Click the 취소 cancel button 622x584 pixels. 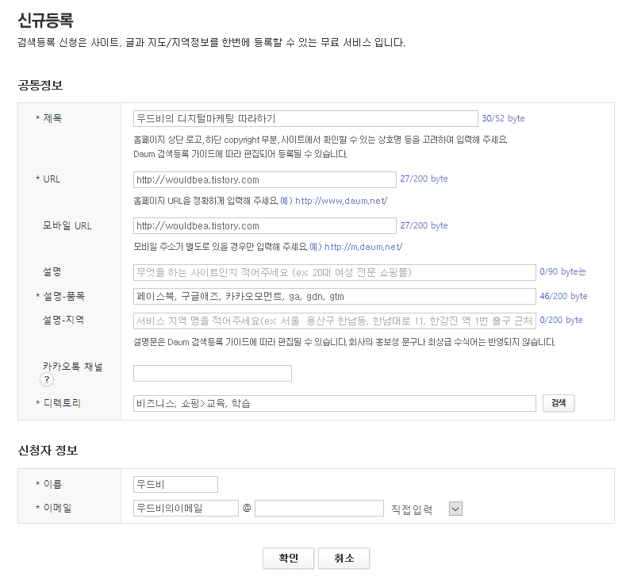[x=344, y=559]
